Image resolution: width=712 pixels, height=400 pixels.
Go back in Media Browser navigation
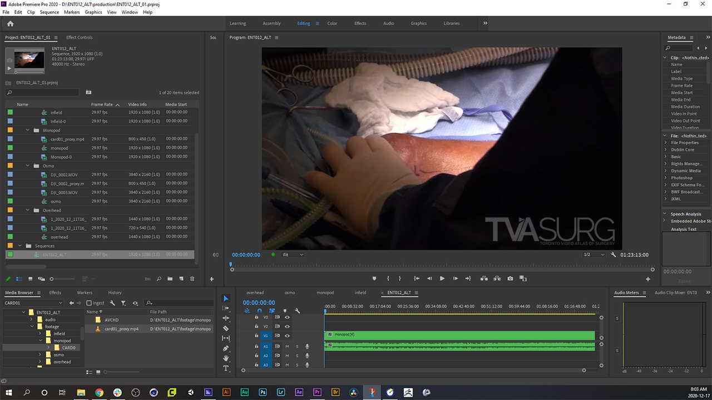[x=71, y=303]
